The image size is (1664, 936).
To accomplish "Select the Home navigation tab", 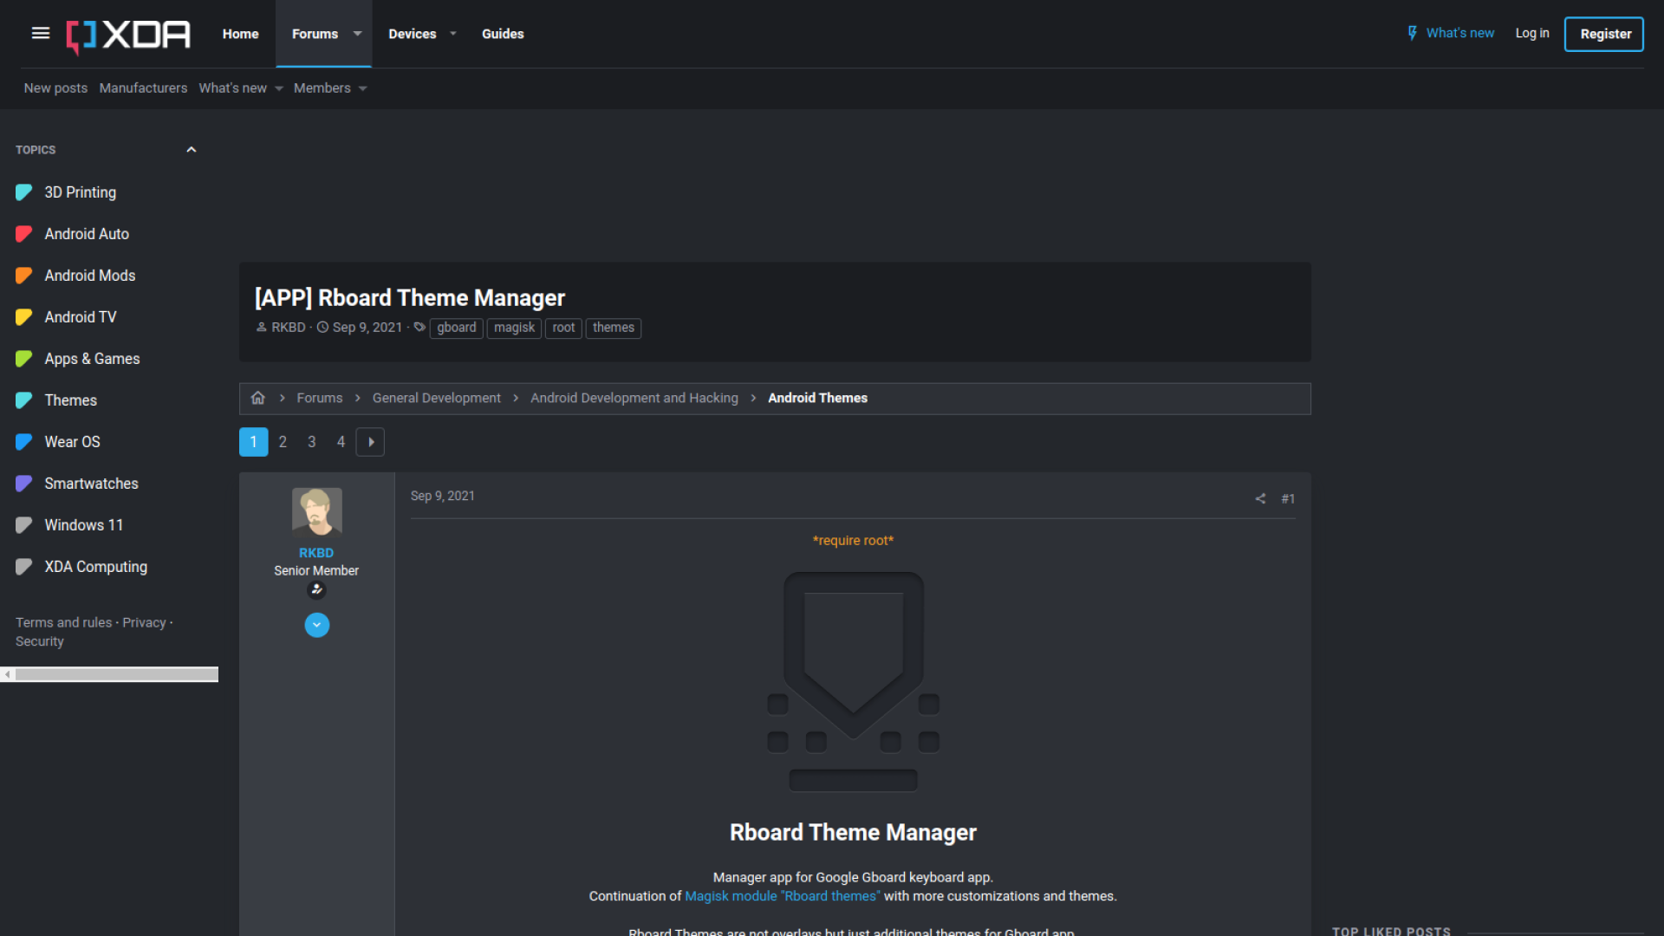I will (240, 34).
